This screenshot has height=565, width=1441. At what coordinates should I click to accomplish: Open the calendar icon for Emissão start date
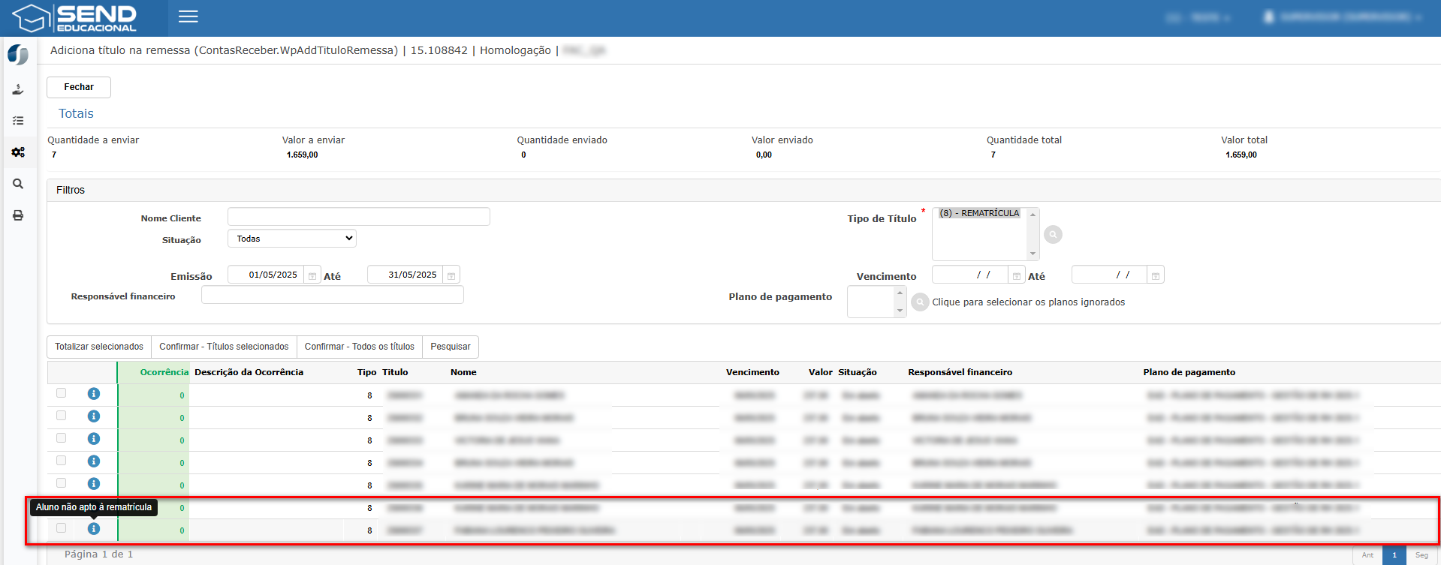pyautogui.click(x=312, y=275)
